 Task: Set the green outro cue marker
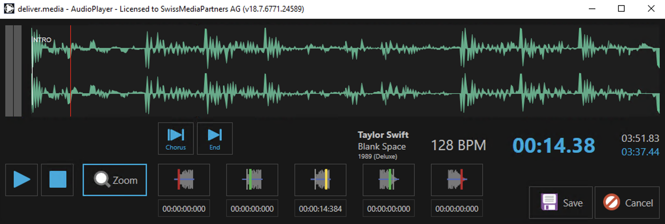tap(389, 180)
